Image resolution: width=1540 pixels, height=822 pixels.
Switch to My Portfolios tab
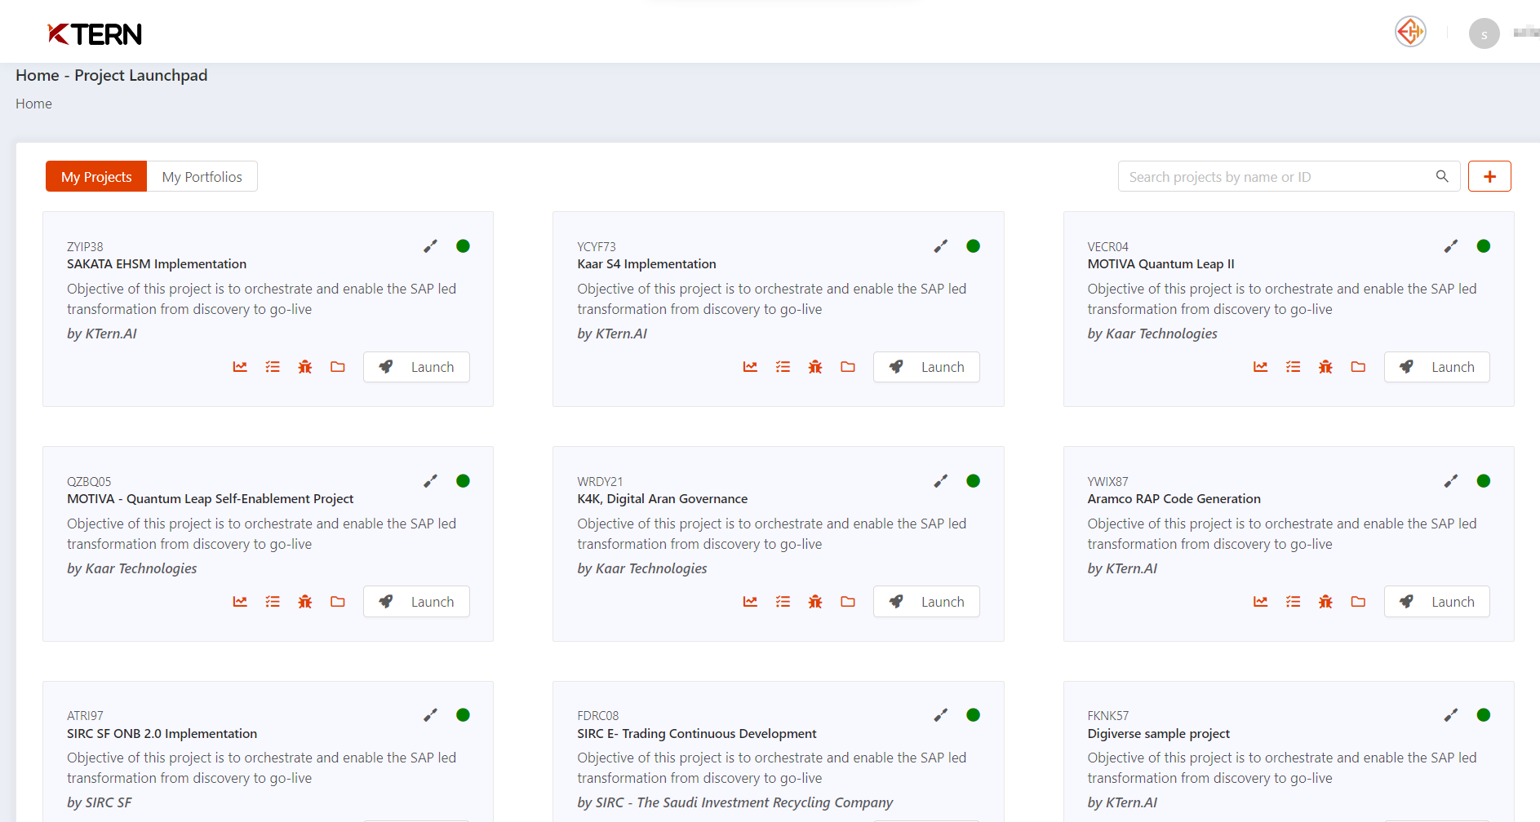(202, 177)
